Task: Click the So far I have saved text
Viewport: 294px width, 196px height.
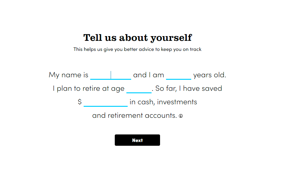Action: coord(188,88)
